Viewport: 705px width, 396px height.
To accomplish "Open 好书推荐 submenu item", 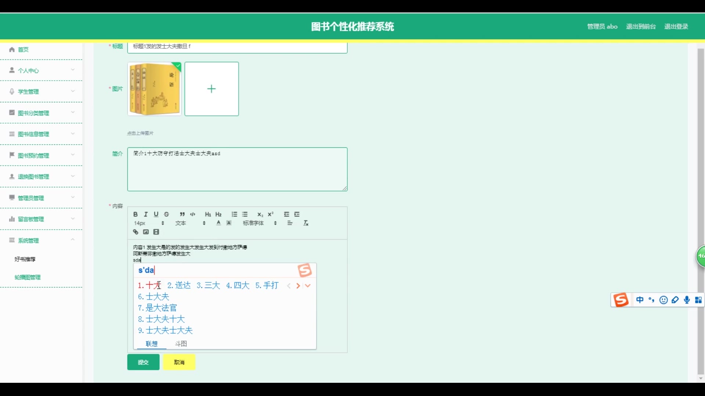I will coord(25,259).
